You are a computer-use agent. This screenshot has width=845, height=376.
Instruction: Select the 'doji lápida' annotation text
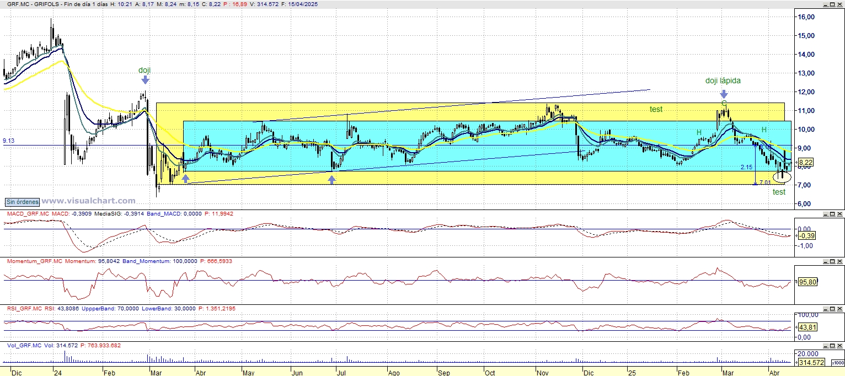click(x=723, y=80)
